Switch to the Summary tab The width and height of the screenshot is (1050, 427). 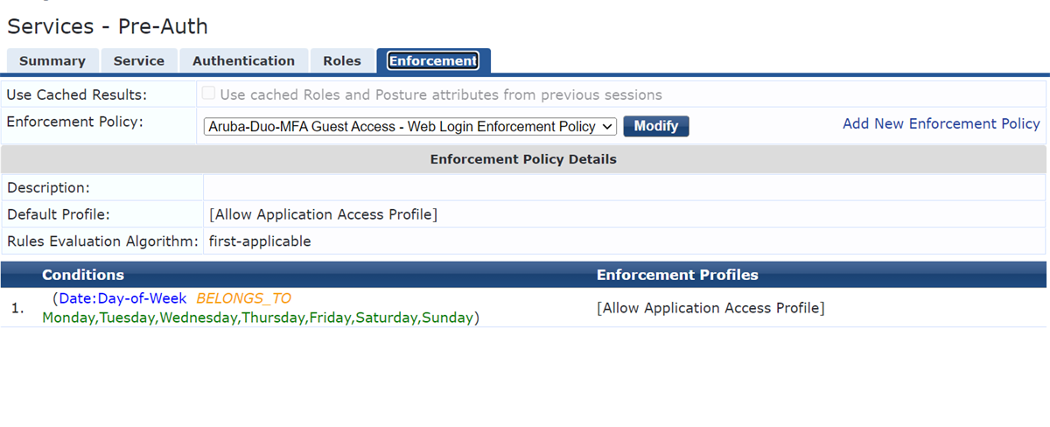tap(52, 61)
